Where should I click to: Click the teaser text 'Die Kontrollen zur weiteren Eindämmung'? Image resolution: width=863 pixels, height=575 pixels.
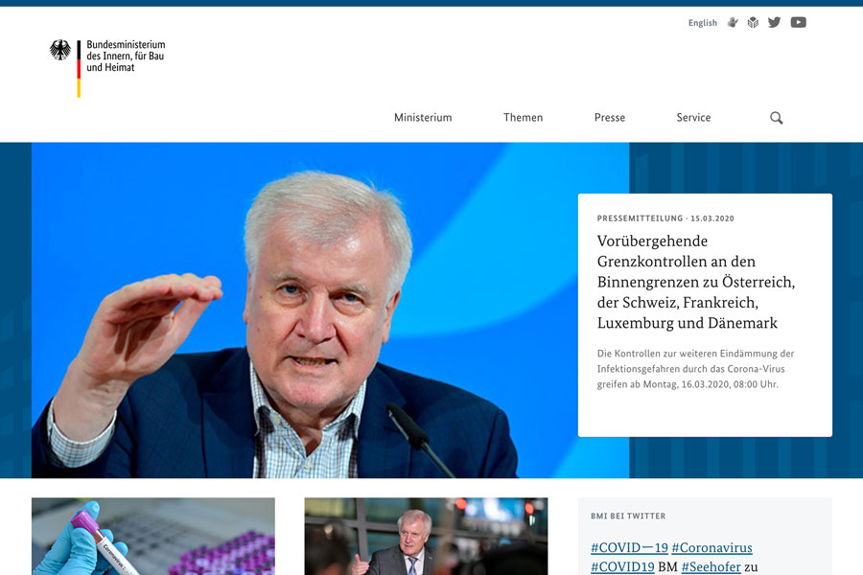pyautogui.click(x=696, y=369)
